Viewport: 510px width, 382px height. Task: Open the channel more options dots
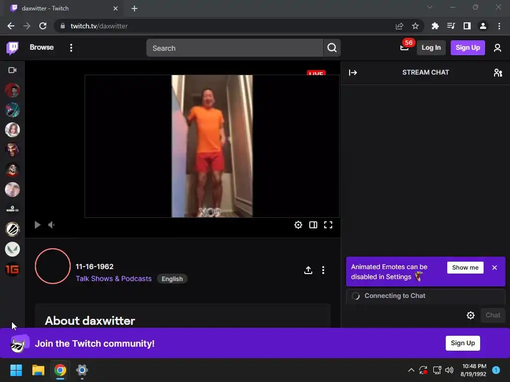tap(323, 270)
